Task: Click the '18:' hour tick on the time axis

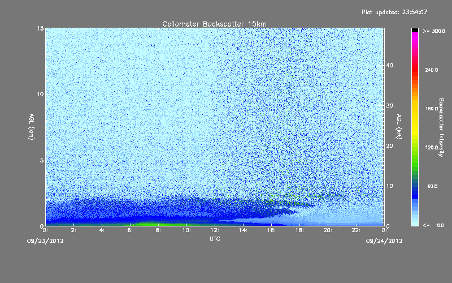Action: pyautogui.click(x=299, y=230)
